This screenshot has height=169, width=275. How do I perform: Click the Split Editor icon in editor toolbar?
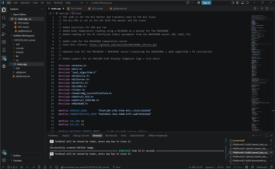tap(267, 9)
